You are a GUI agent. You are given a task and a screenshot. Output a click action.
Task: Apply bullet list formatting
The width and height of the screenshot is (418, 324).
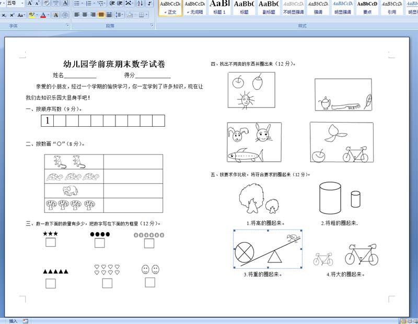tap(76, 4)
